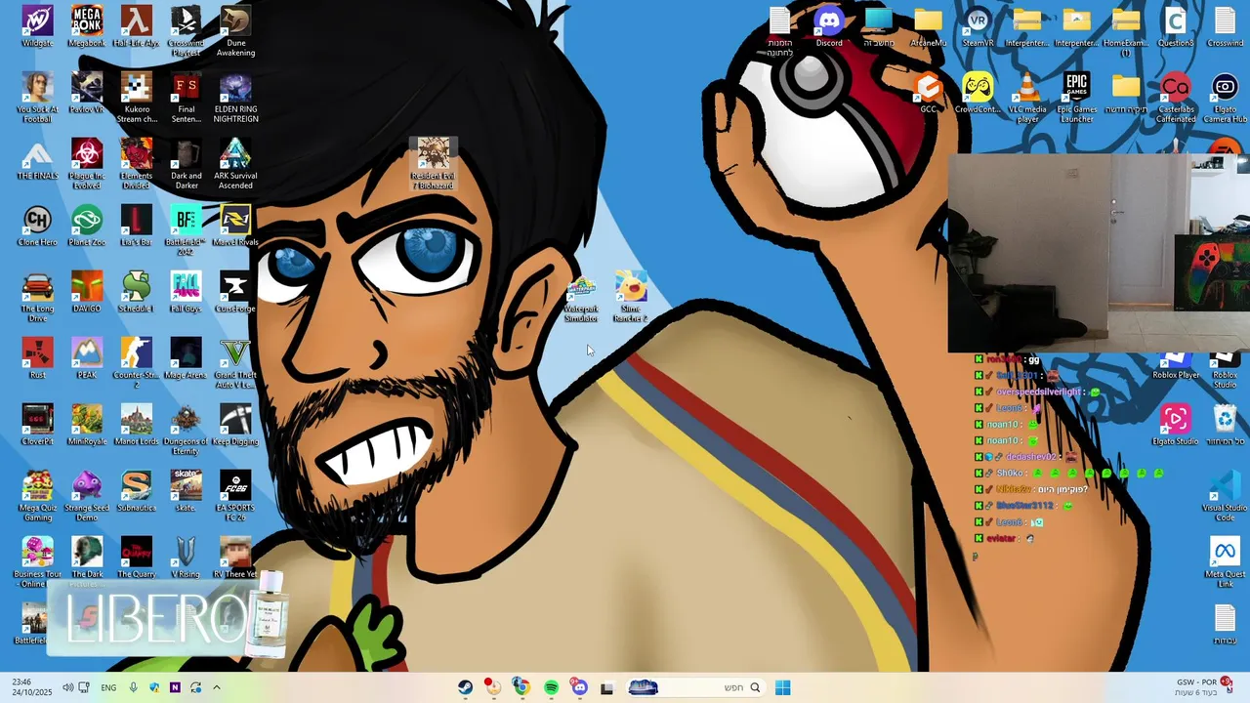Launch Epic Games Launcher icon

pos(1077,98)
